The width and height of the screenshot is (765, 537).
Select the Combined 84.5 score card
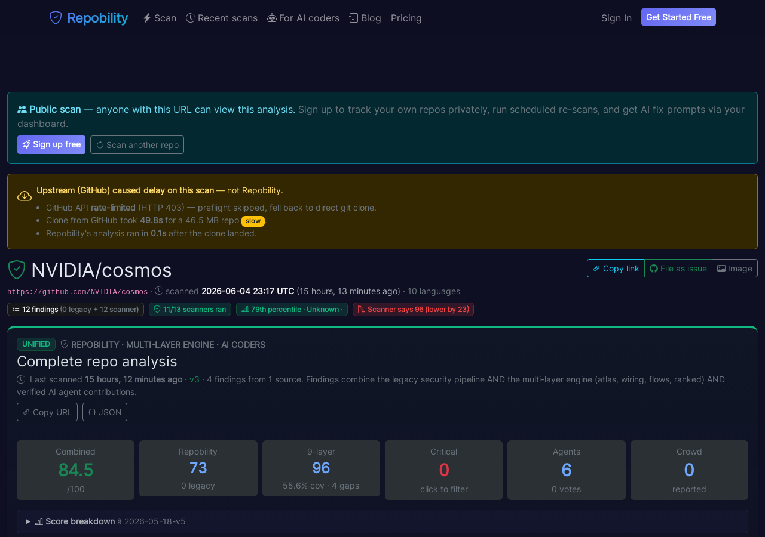(x=75, y=470)
